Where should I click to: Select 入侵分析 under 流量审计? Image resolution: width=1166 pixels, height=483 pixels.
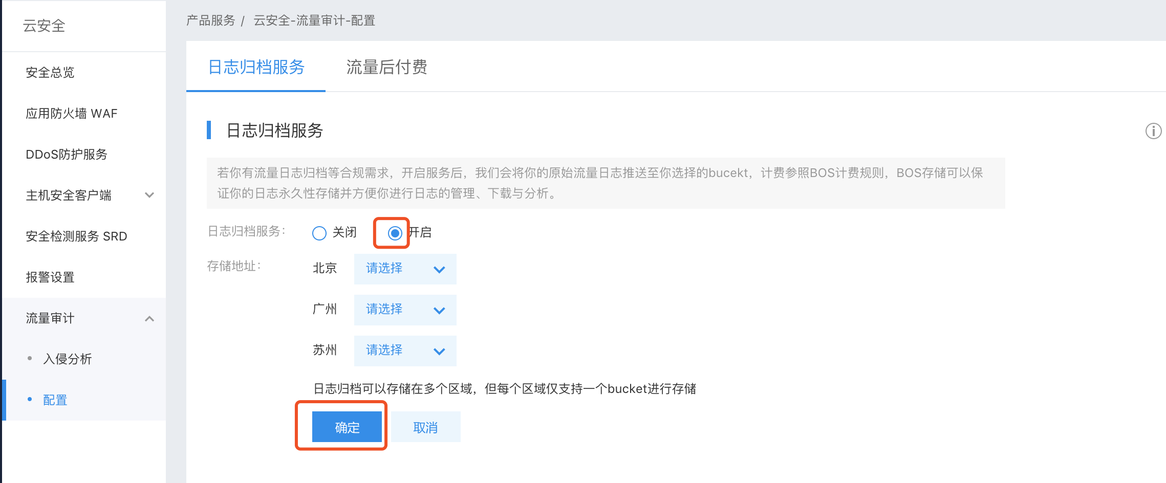click(68, 359)
